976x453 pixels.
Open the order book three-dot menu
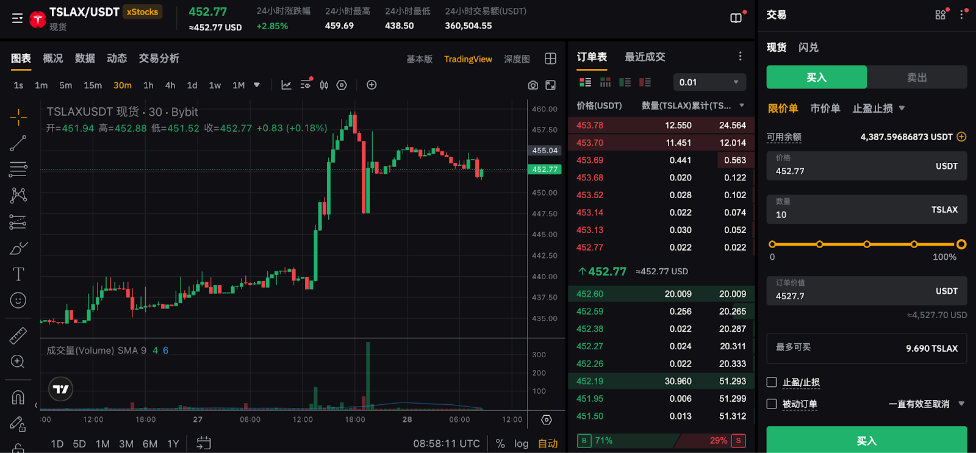pos(741,56)
